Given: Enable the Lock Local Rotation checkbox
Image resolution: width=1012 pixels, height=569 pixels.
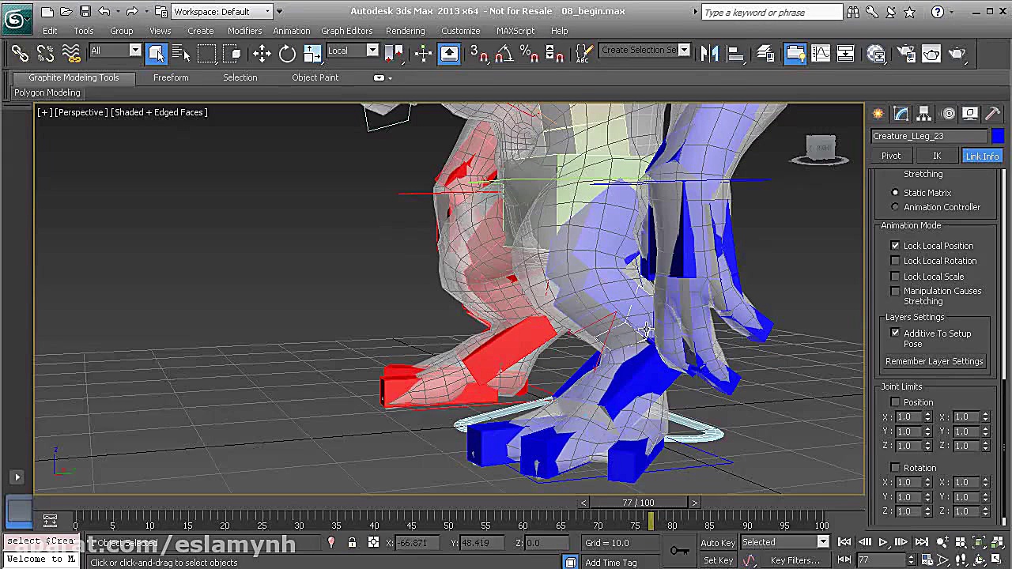Looking at the screenshot, I should (x=895, y=261).
